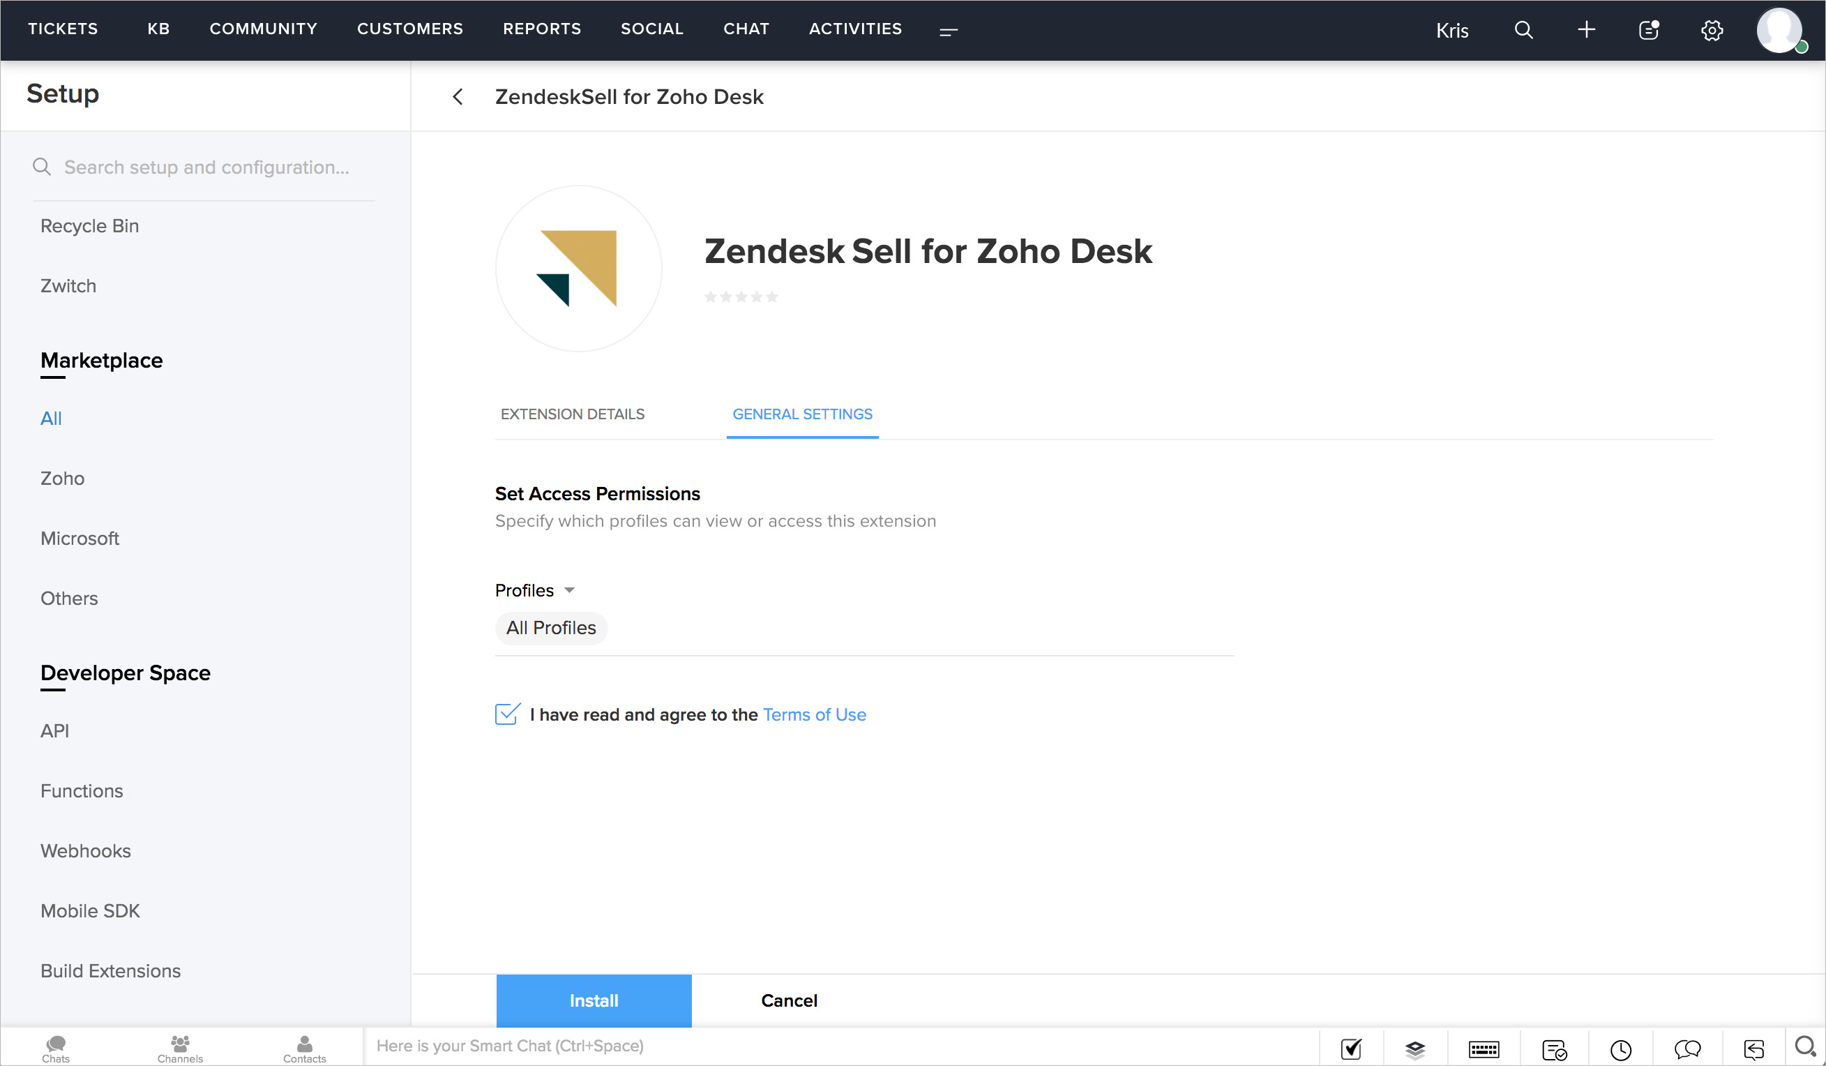Rate the extension using the star rating

741,296
